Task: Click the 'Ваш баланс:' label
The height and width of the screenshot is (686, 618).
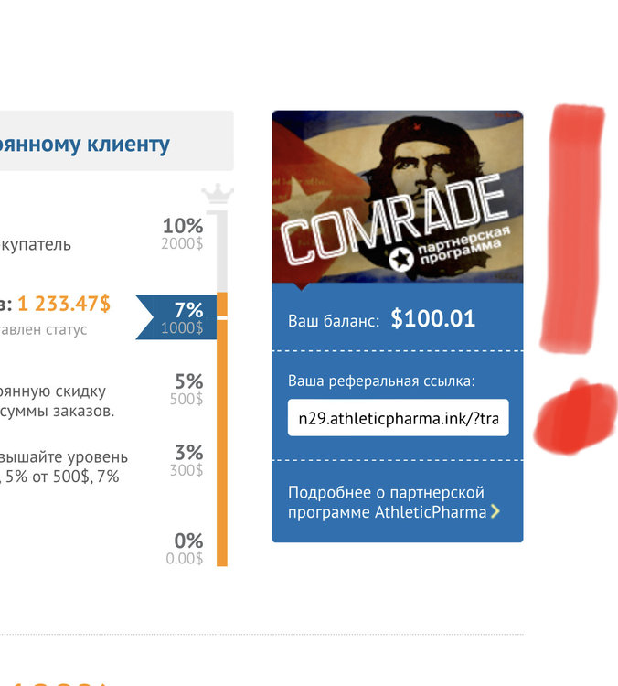Action: pos(333,321)
